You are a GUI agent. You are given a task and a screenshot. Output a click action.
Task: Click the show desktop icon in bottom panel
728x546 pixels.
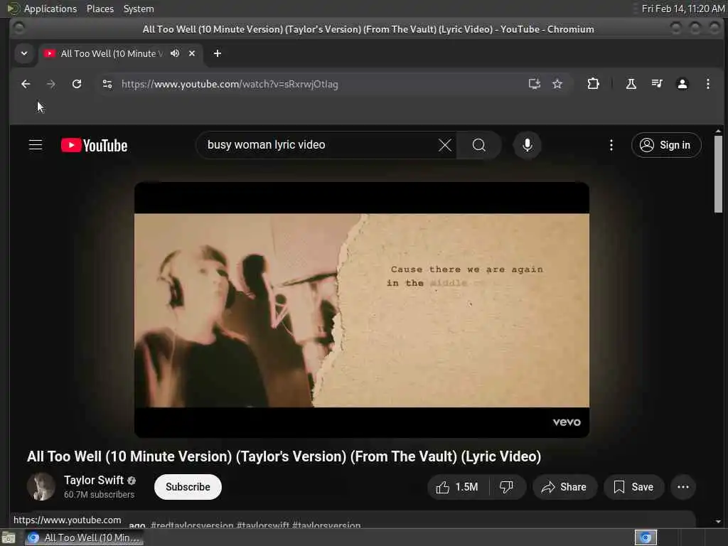pyautogui.click(x=9, y=538)
